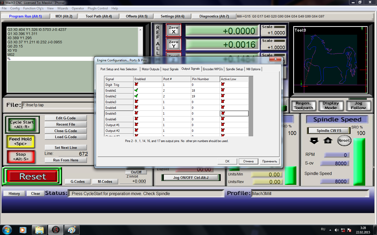Go to the MDI (Alt-2) screen
Screen dimensions: 377x235
tap(64, 16)
